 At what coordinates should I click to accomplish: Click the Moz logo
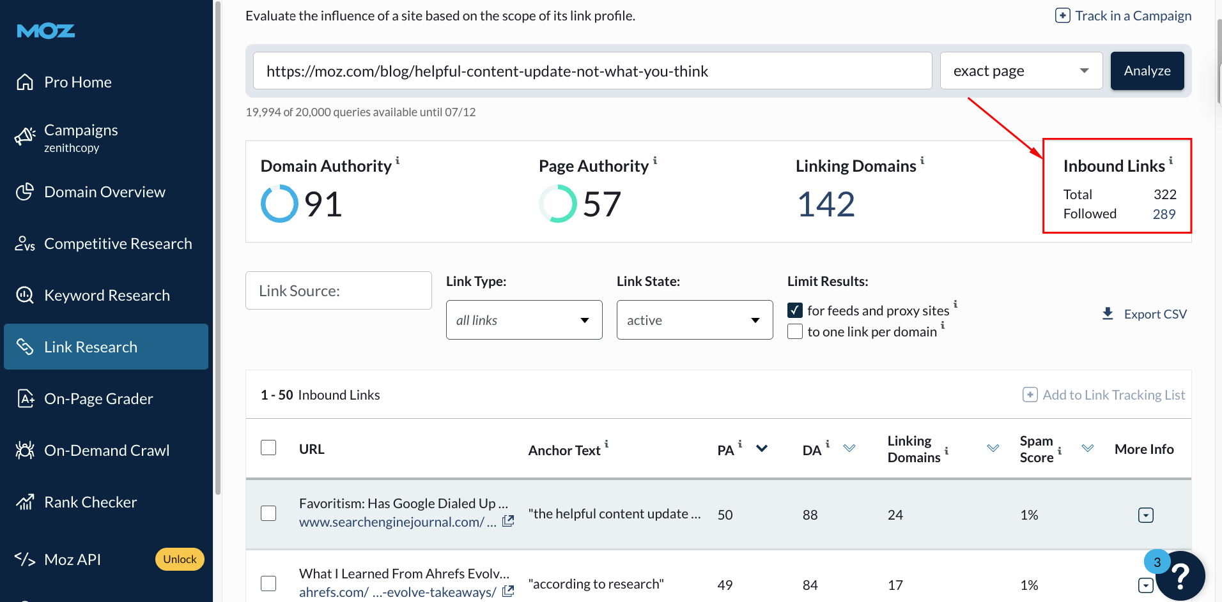pos(45,30)
